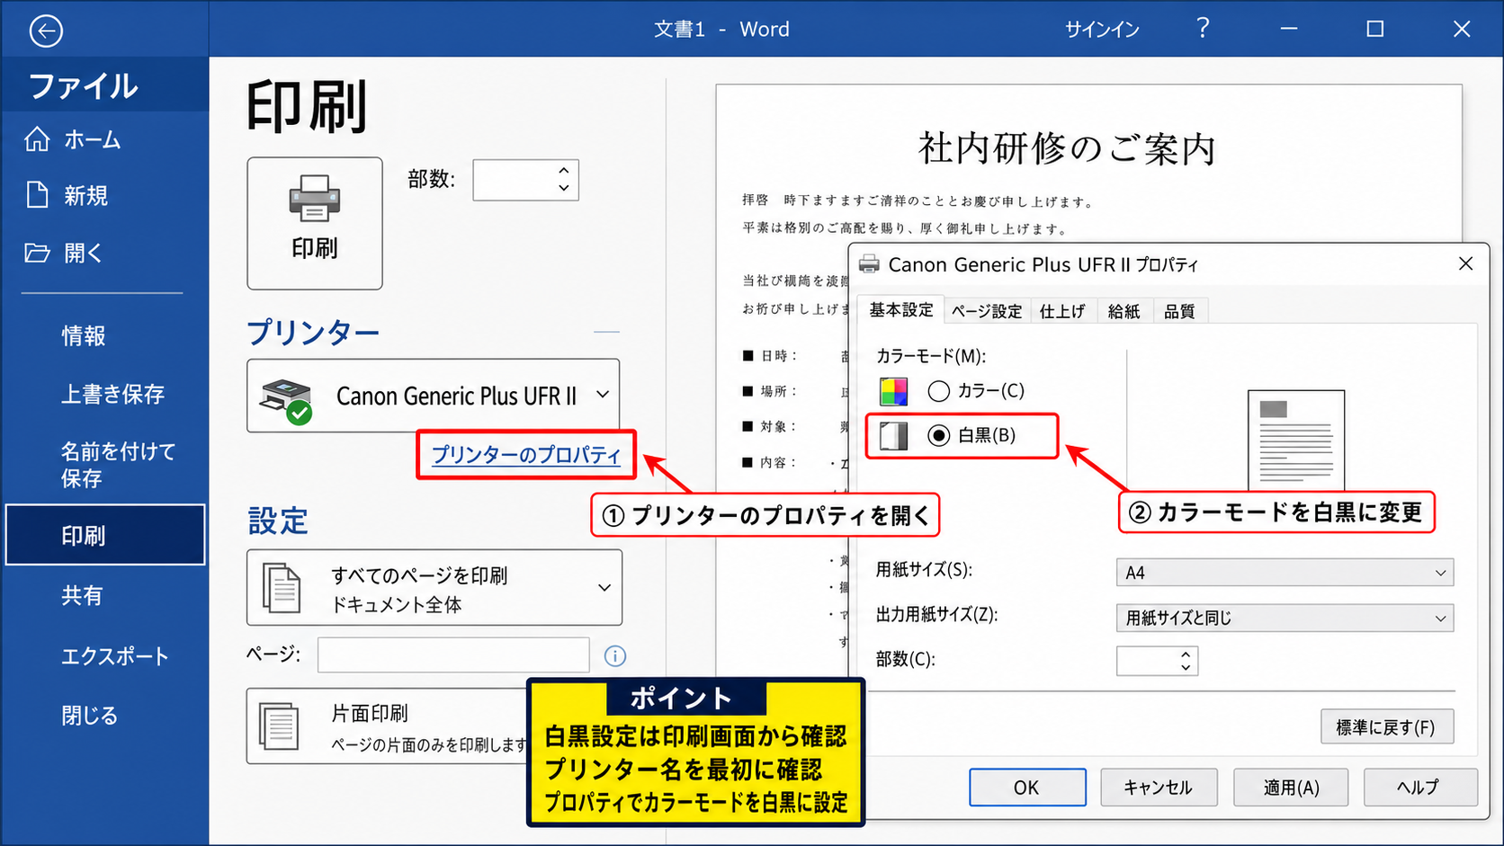Select 名前を付けて保存 in the sidebar
Image resolution: width=1504 pixels, height=846 pixels.
(118, 465)
